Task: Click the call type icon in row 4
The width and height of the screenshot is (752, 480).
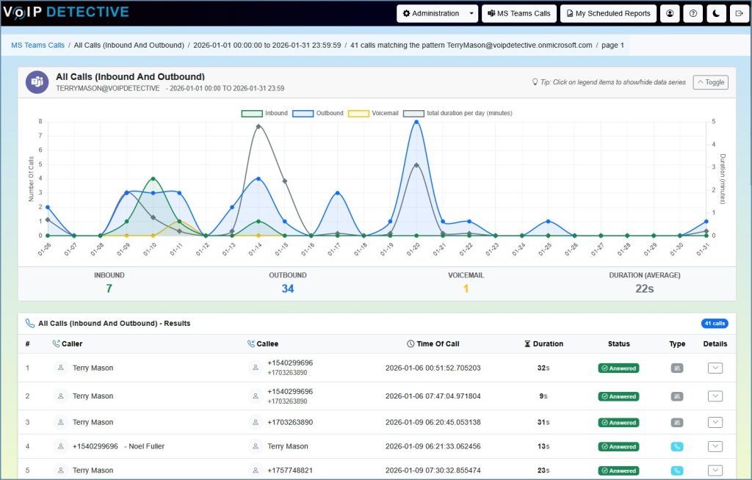Action: [x=677, y=446]
